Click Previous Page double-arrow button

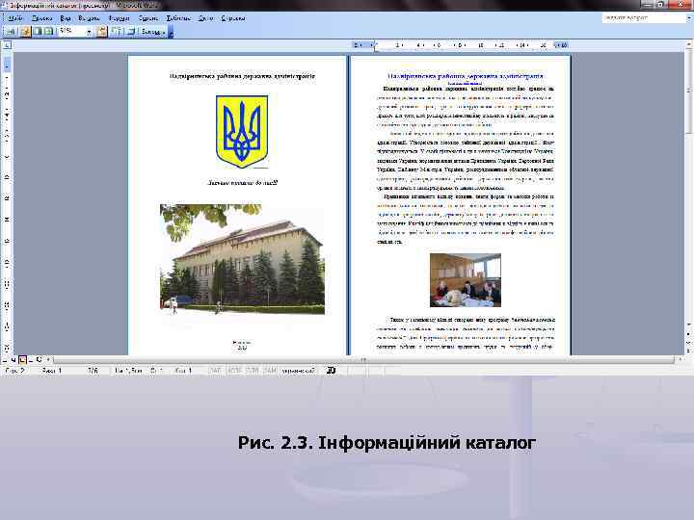pyautogui.click(x=689, y=334)
